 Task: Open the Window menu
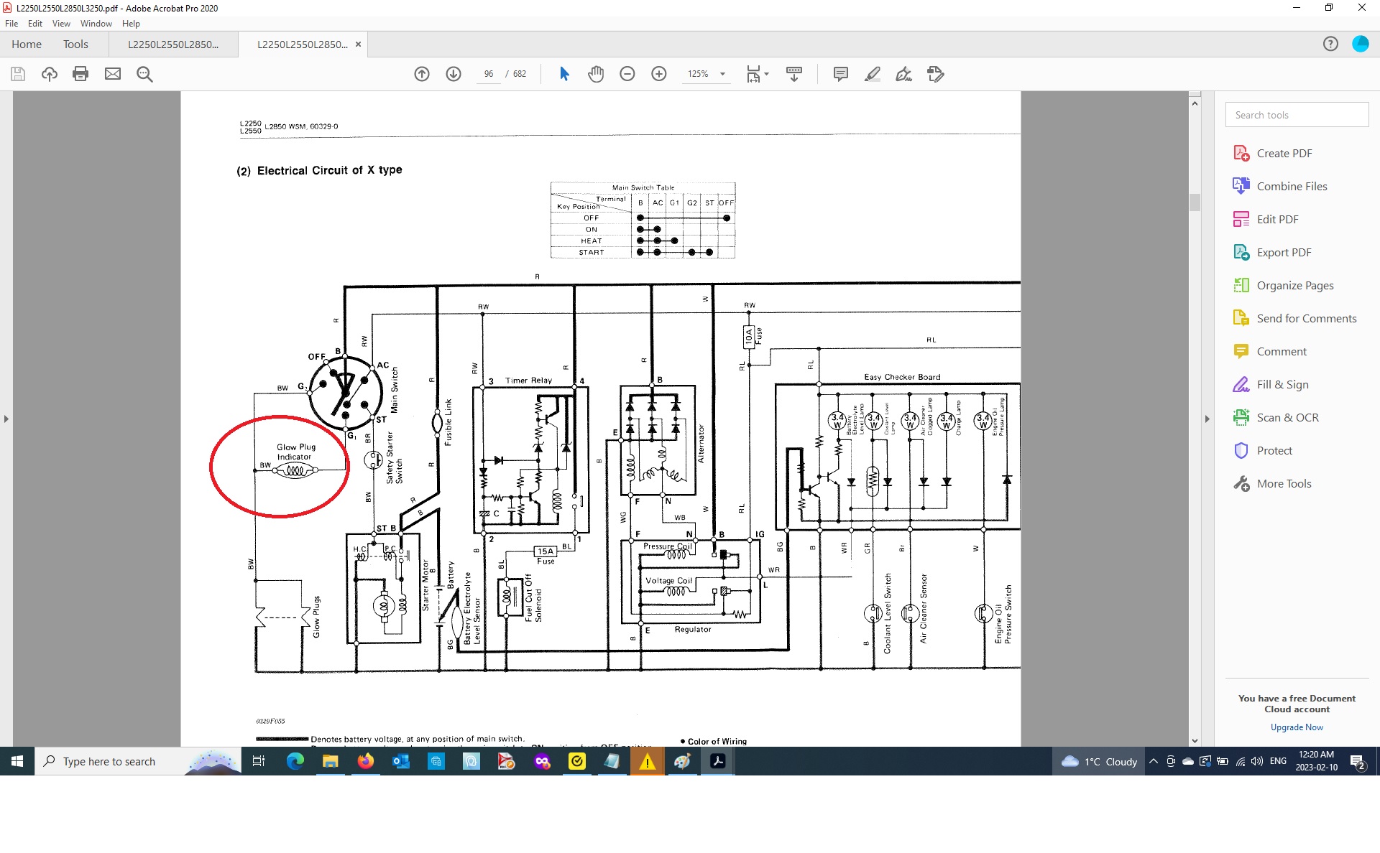[96, 24]
